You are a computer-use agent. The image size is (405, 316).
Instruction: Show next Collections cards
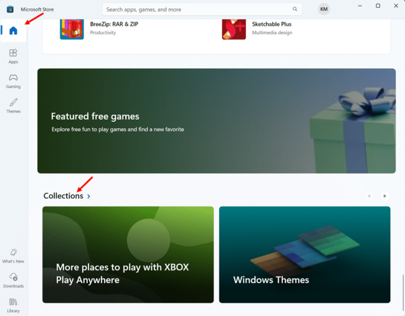[384, 196]
